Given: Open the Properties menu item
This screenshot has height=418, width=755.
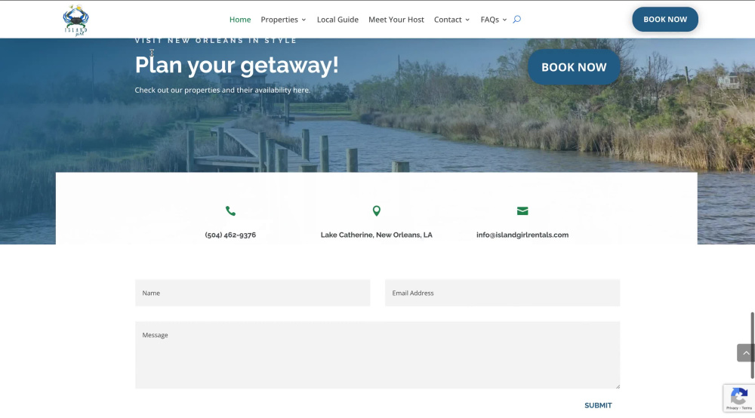Looking at the screenshot, I should point(279,20).
